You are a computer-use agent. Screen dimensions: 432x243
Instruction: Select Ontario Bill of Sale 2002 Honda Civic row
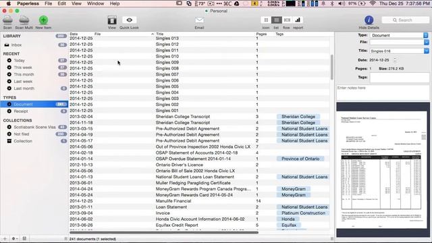click(199, 171)
